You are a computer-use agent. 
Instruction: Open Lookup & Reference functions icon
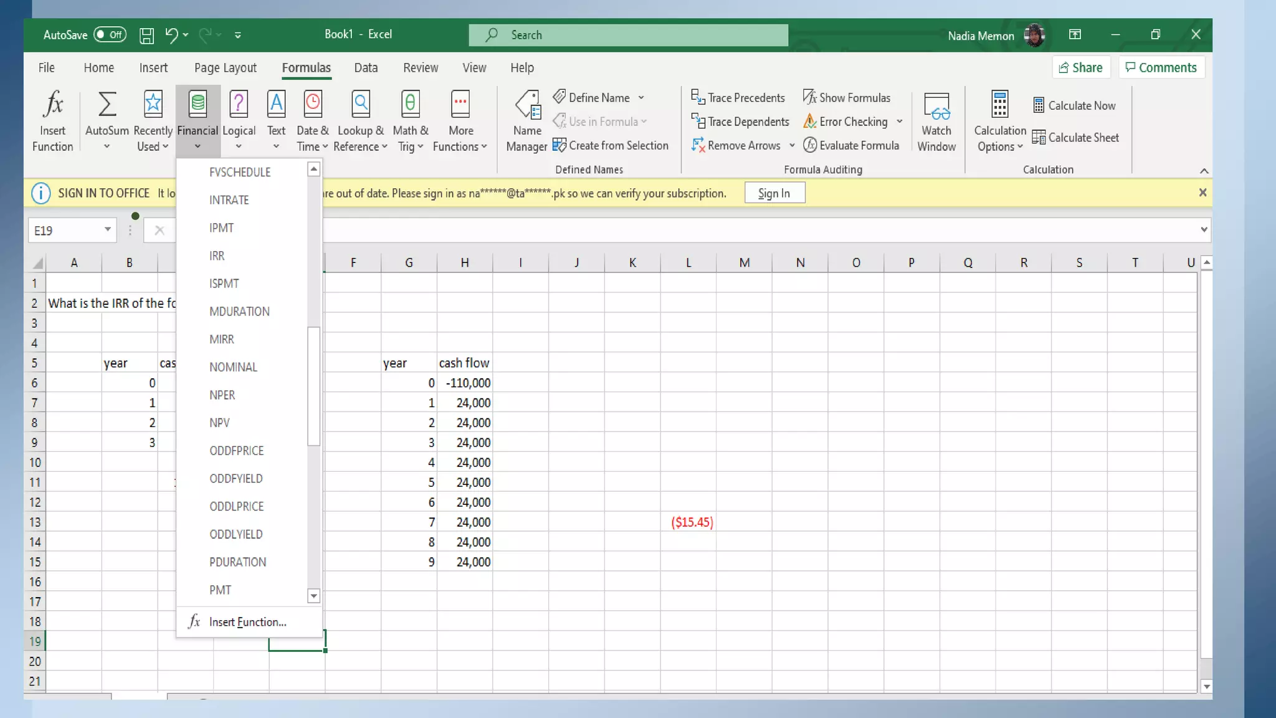pos(361,105)
